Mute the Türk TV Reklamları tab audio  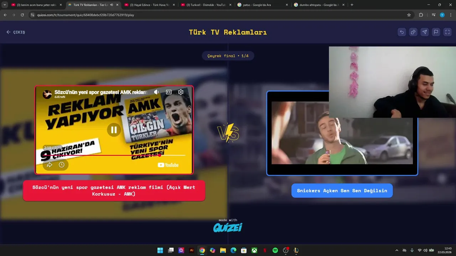pyautogui.click(x=112, y=5)
